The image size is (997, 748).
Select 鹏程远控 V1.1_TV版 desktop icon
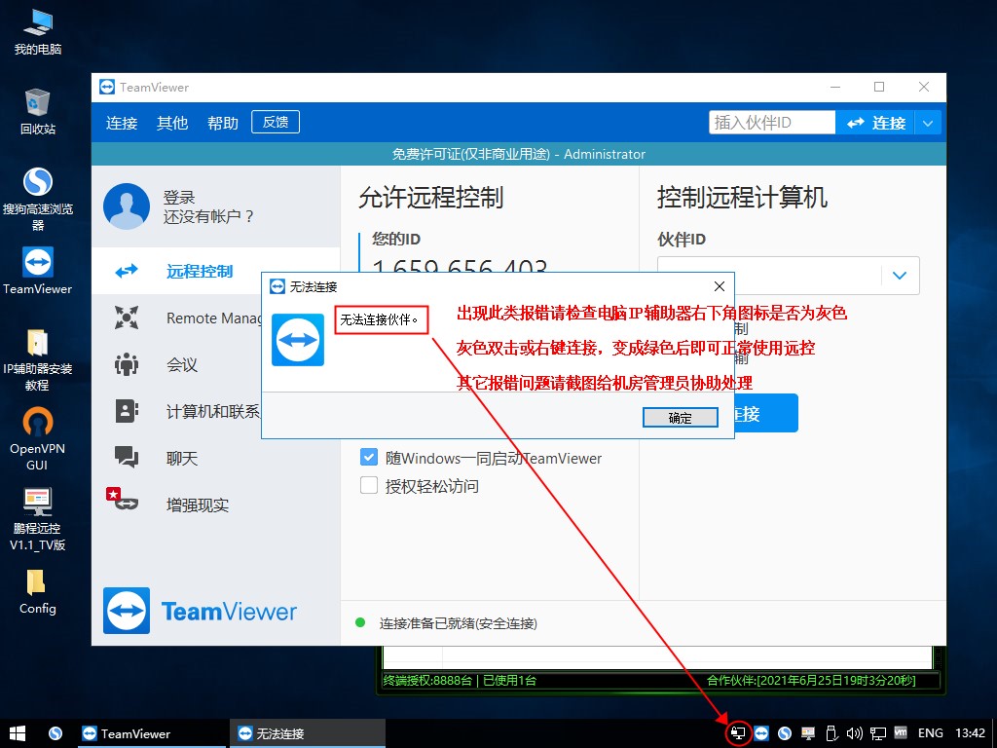(38, 519)
